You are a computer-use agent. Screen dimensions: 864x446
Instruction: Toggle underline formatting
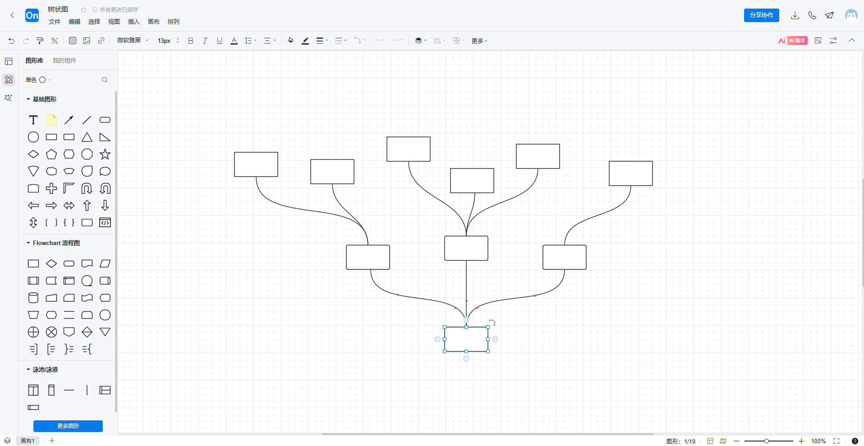pyautogui.click(x=220, y=41)
